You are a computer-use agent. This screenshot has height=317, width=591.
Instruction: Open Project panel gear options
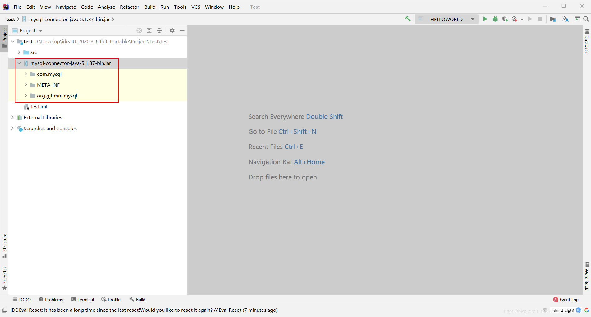pyautogui.click(x=172, y=30)
